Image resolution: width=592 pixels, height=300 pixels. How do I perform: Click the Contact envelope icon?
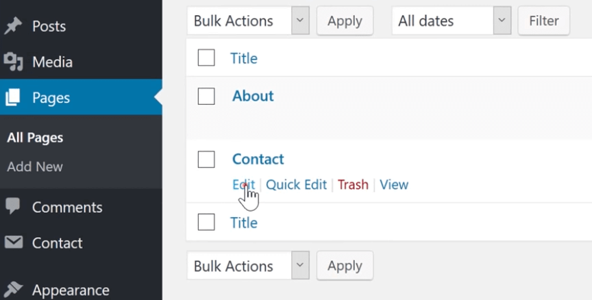[x=14, y=242]
